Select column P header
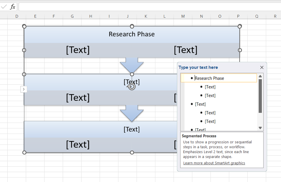 click(238, 16)
